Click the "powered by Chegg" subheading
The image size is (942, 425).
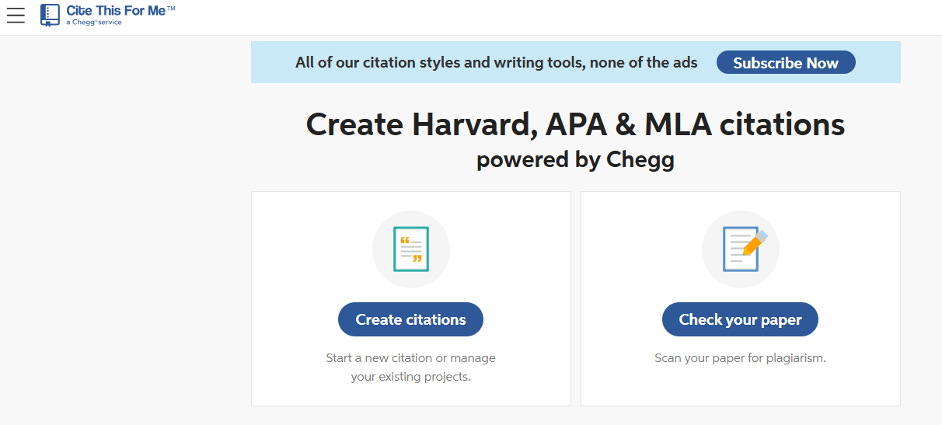pyautogui.click(x=575, y=160)
